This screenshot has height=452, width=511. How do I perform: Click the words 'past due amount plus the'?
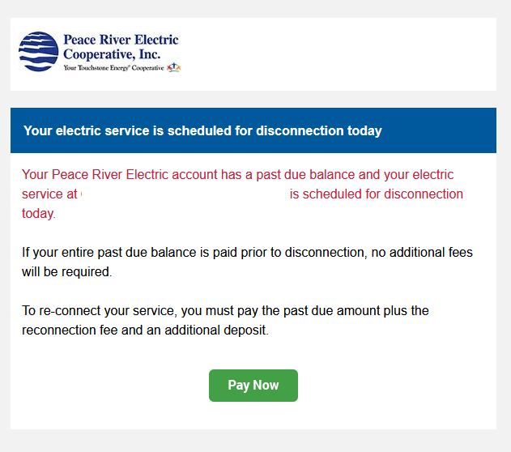click(x=356, y=311)
